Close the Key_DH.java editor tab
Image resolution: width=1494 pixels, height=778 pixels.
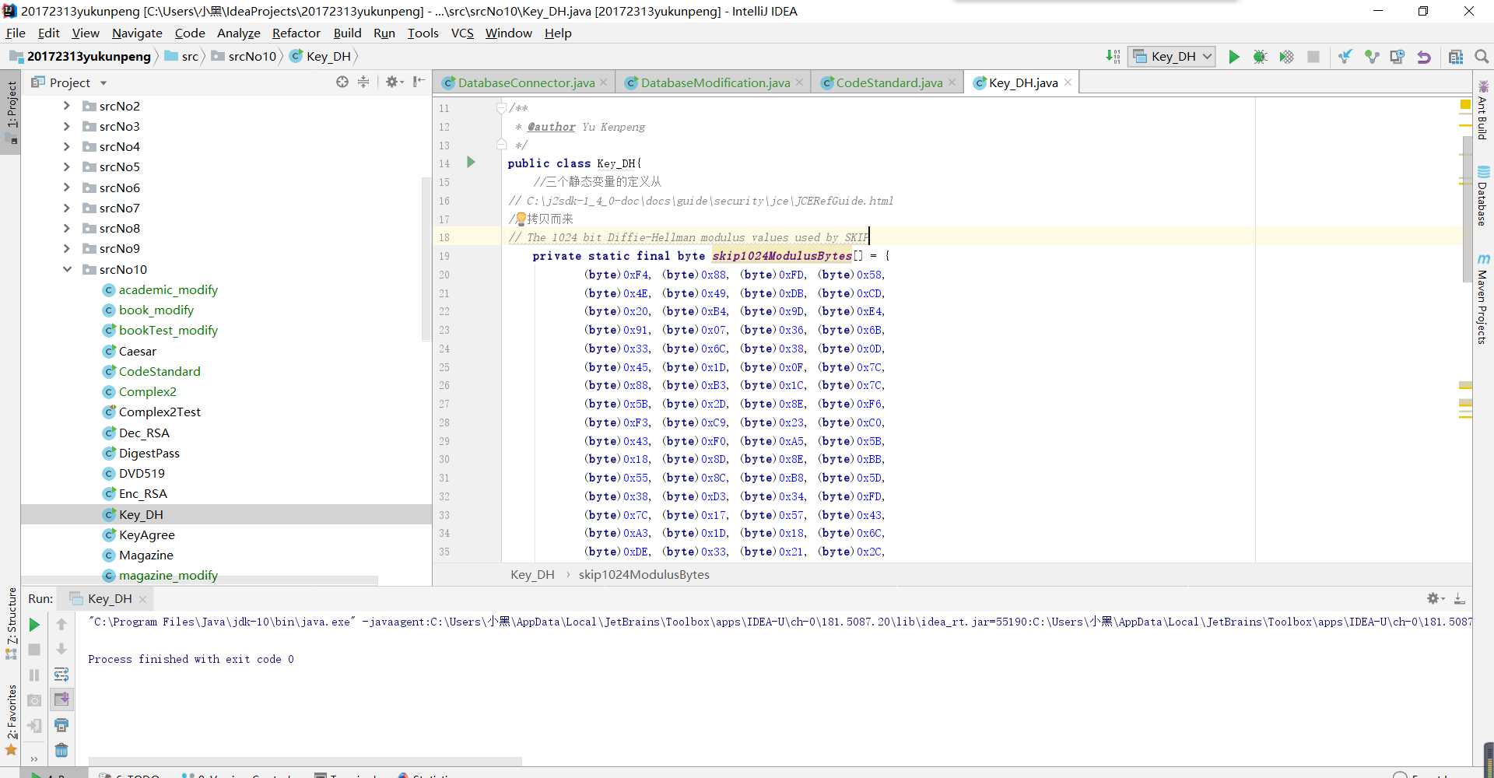click(x=1068, y=82)
